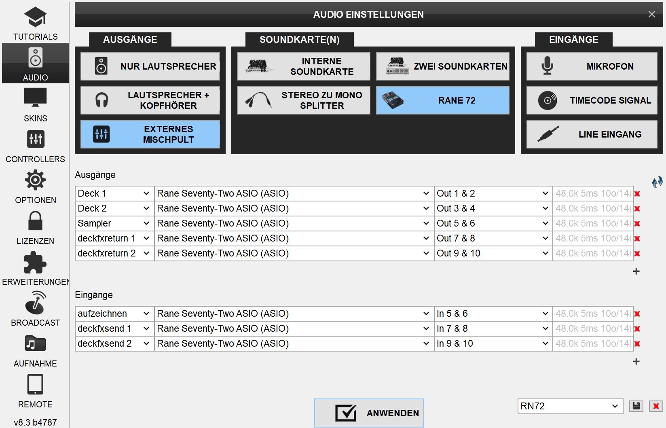This screenshot has height=428, width=666.
Task: Open the Broadcast section
Action: click(35, 309)
